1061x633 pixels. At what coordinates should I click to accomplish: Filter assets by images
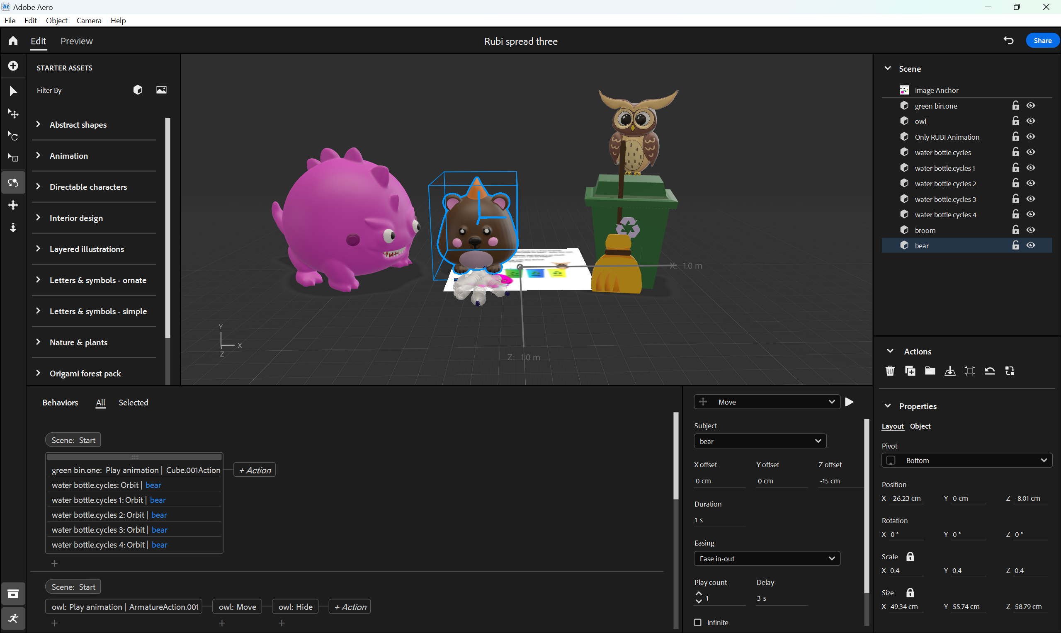(x=161, y=90)
